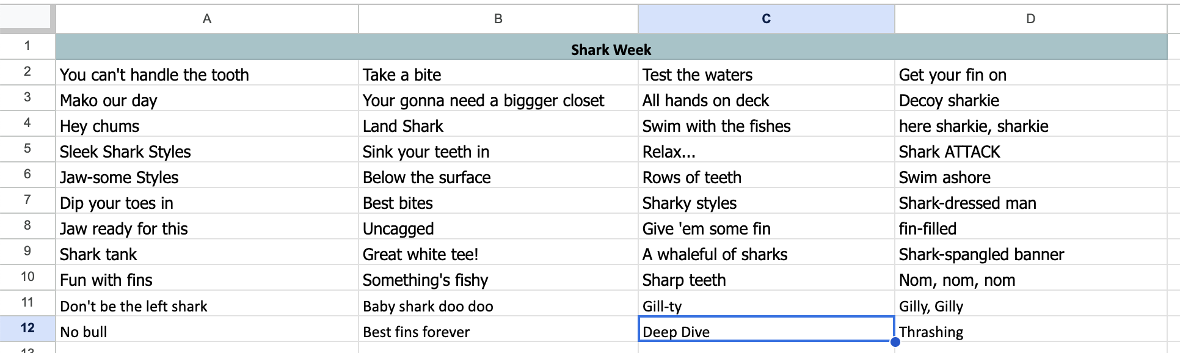The width and height of the screenshot is (1180, 353).
Task: Click "Don't be the left shark" cell
Action: click(134, 306)
